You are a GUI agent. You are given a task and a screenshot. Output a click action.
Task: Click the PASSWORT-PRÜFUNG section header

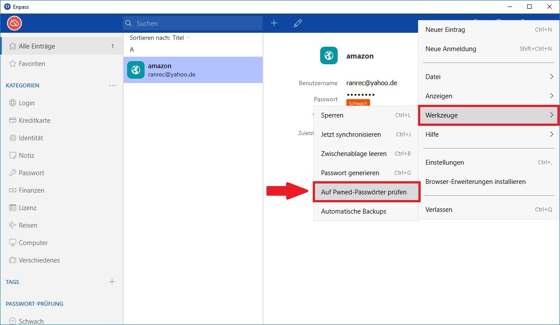coord(35,304)
